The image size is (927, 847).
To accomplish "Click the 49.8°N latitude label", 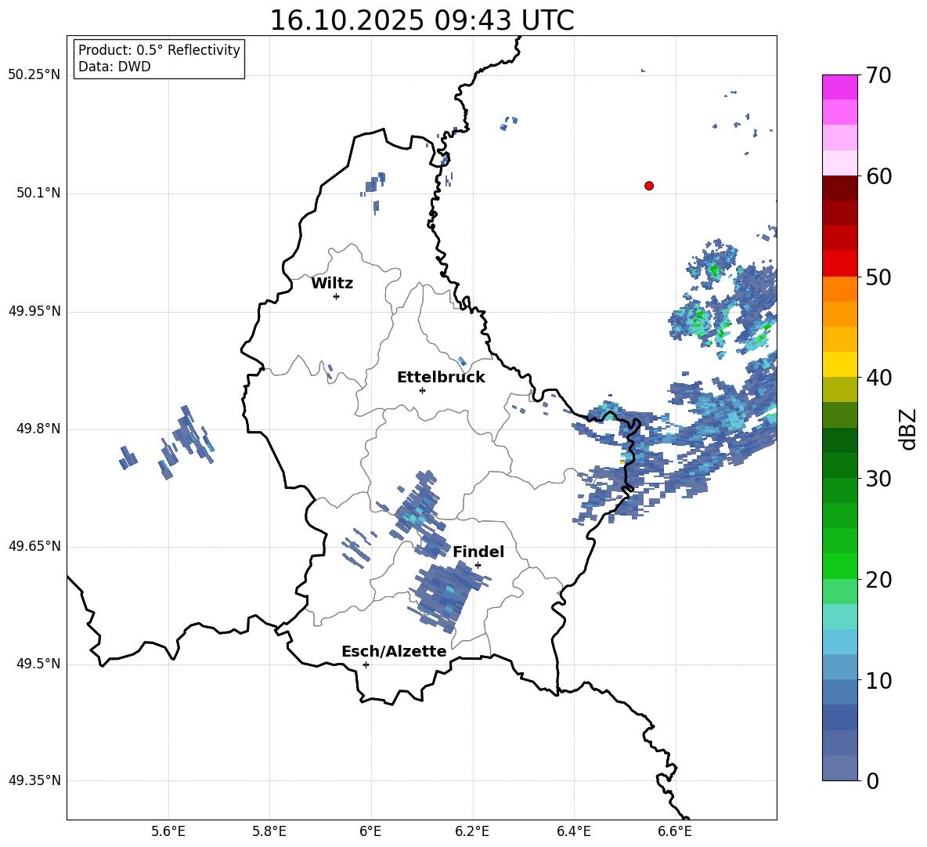I will click(38, 429).
